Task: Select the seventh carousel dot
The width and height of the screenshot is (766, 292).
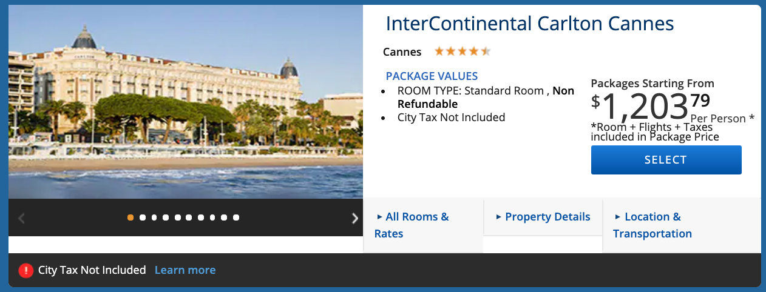Action: click(x=201, y=217)
